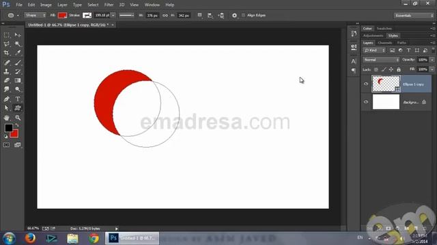Open the Shape tool mode dropdown
Screen dimensions: 437x245
pos(35,15)
